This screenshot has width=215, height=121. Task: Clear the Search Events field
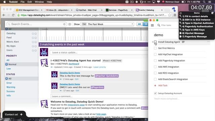click(x=64, y=24)
